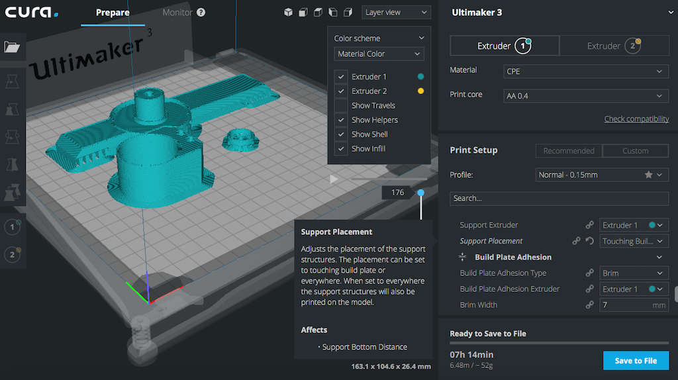Viewport: 678px width, 380px height.
Task: Click the star icon in Profile field
Action: pyautogui.click(x=649, y=175)
